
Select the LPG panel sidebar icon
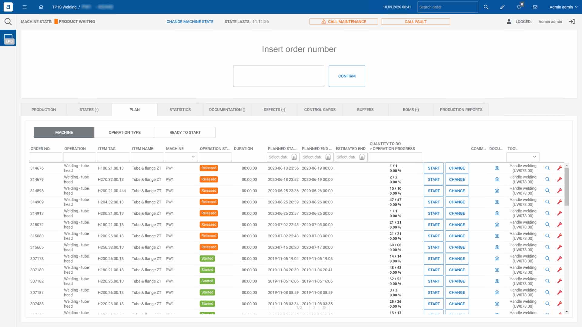pos(8,38)
